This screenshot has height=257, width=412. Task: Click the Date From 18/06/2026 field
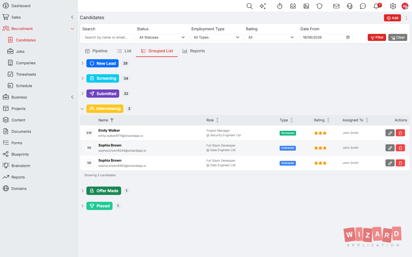point(326,37)
